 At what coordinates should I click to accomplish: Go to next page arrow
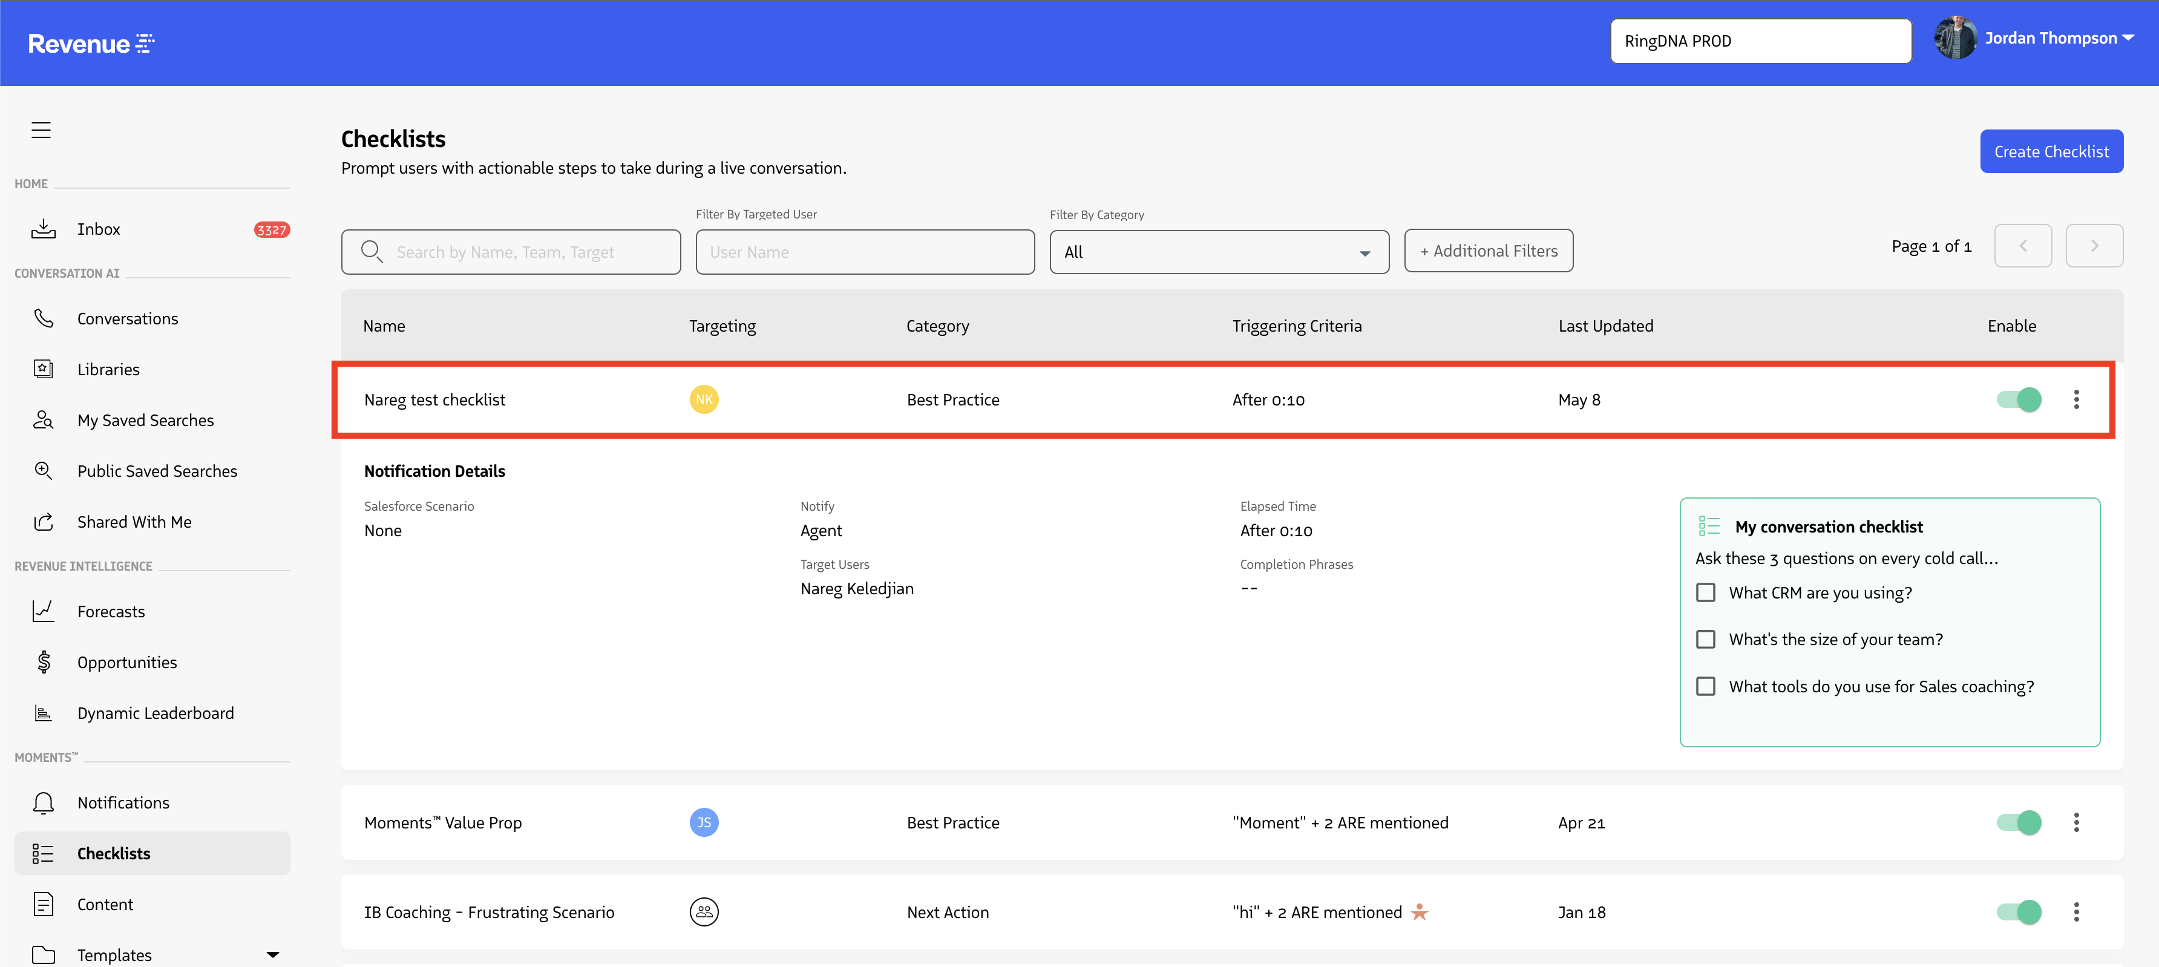[2094, 246]
